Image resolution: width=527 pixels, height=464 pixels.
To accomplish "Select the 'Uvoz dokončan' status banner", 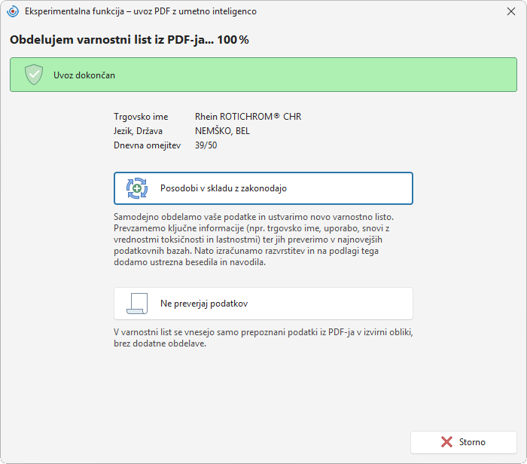I will (263, 75).
